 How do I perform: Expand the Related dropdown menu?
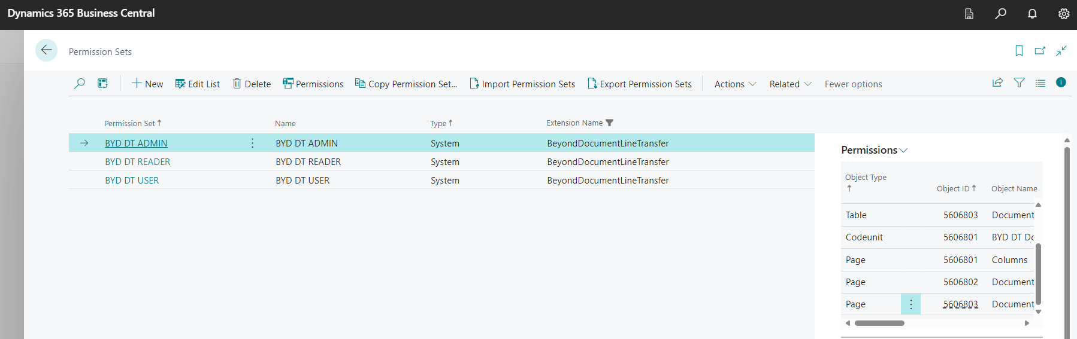tap(790, 84)
